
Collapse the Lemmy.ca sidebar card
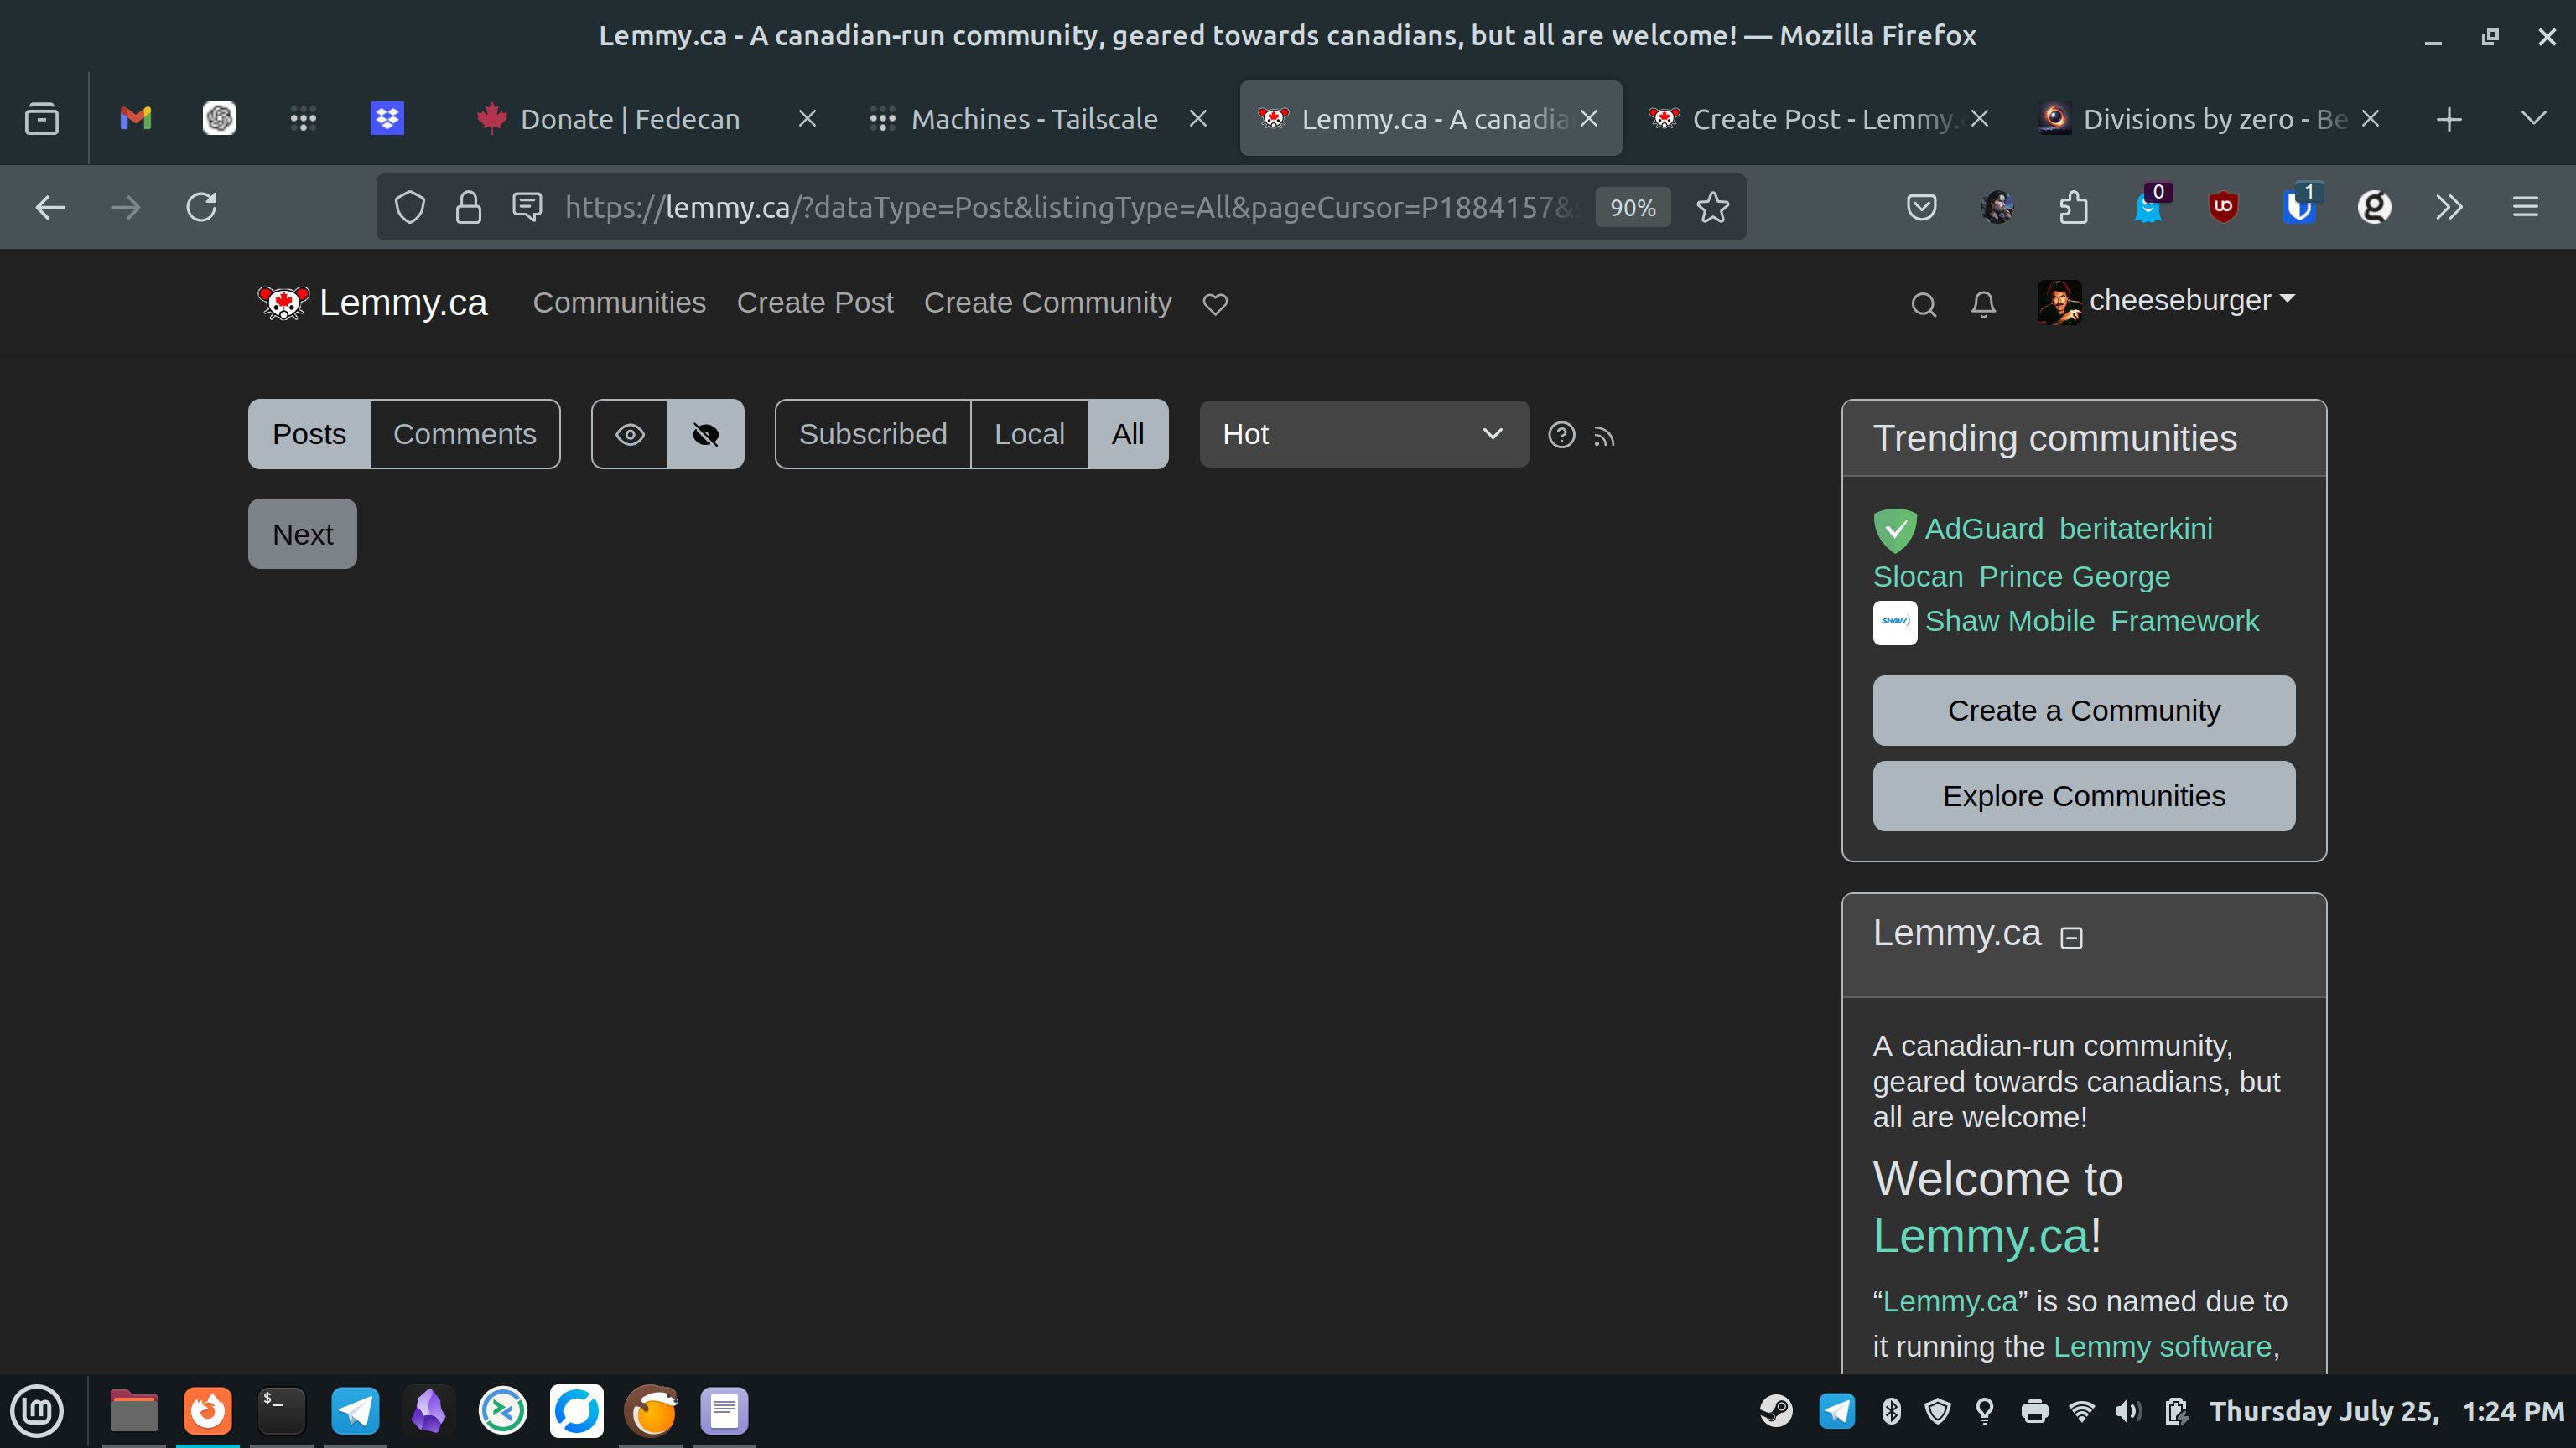[x=2071, y=938]
